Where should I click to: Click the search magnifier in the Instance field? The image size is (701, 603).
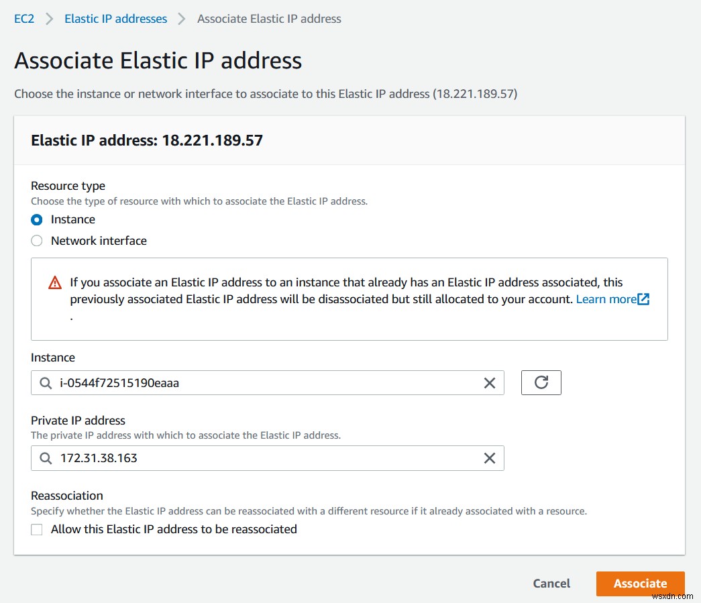tap(44, 382)
